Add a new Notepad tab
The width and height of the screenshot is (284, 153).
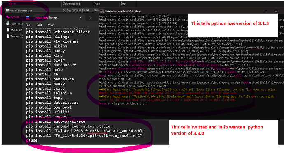coord(91,18)
